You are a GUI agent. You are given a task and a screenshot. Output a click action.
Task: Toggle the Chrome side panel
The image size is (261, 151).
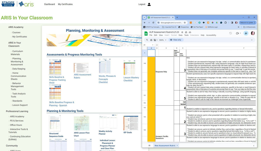pyautogui.click(x=232, y=23)
